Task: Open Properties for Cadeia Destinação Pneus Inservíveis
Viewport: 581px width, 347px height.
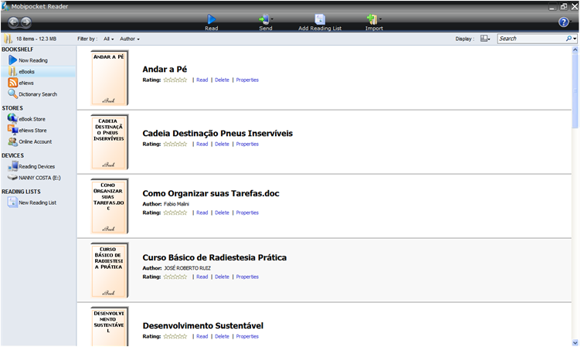Action: (x=247, y=145)
